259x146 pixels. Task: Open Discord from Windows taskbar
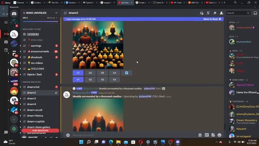(x=178, y=142)
